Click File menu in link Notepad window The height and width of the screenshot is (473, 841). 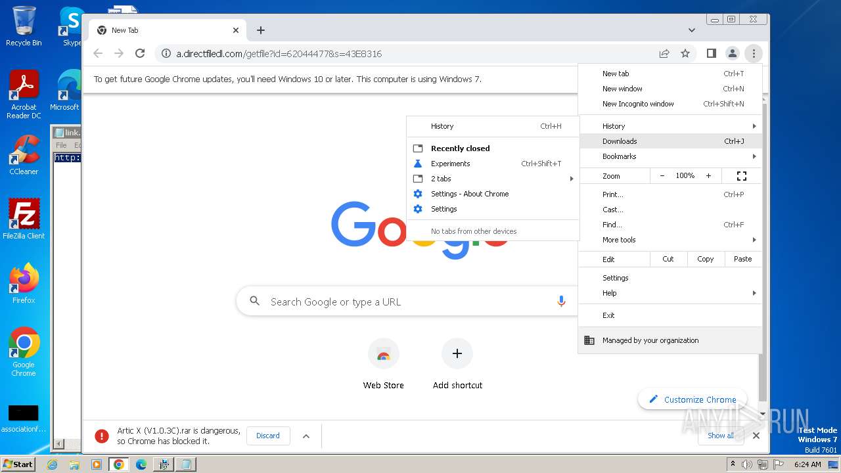61,145
